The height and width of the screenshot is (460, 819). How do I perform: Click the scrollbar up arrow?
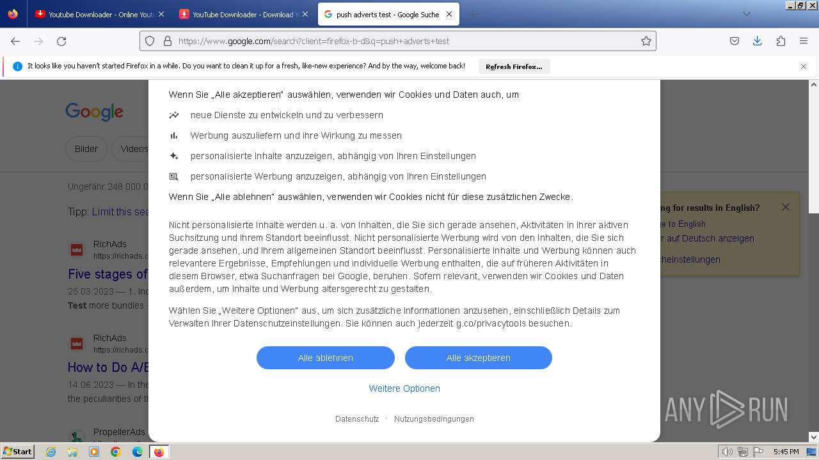point(814,84)
